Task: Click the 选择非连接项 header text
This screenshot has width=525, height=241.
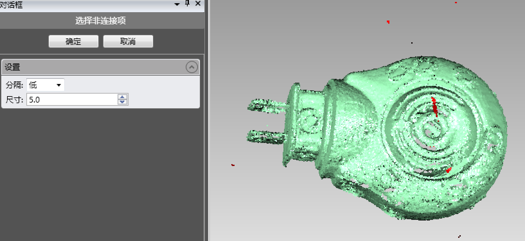Action: click(x=101, y=21)
